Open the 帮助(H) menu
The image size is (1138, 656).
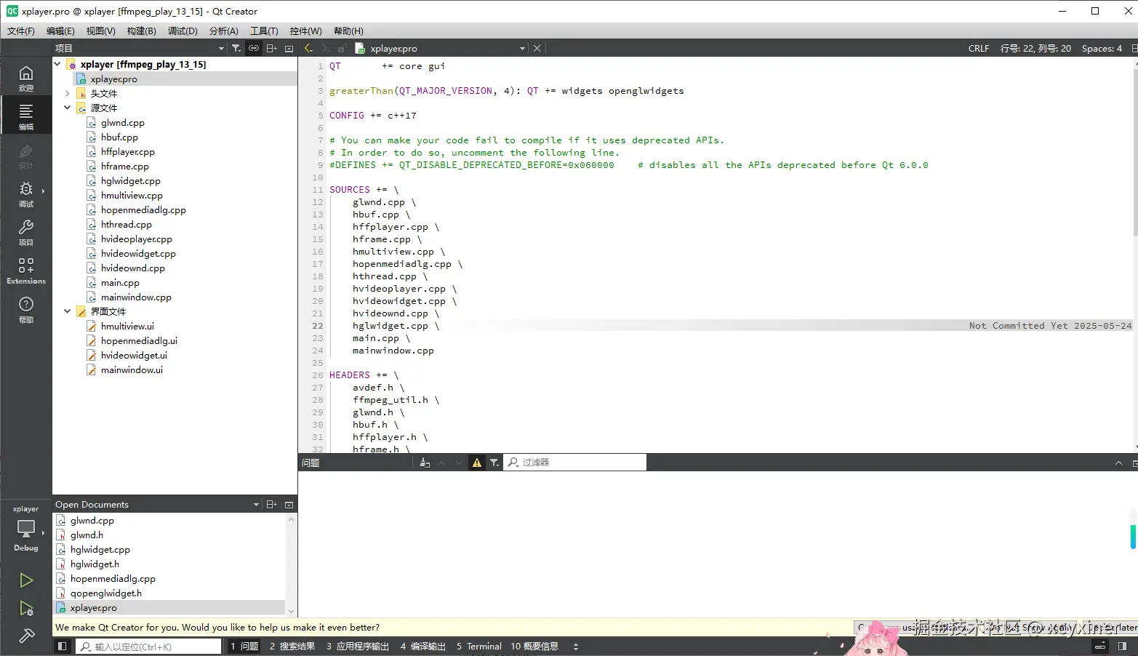tap(348, 31)
